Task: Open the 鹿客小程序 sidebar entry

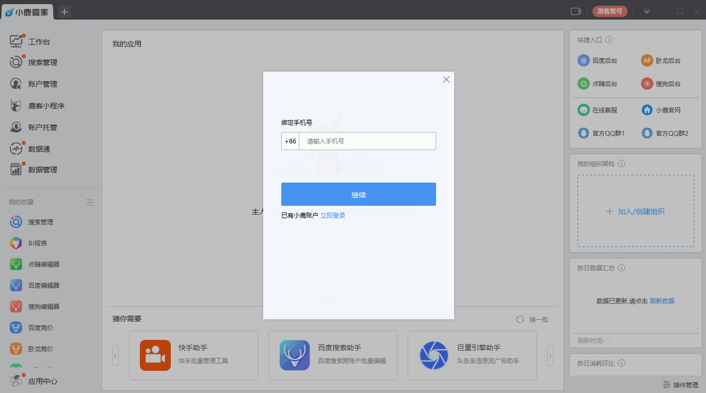Action: pos(38,106)
